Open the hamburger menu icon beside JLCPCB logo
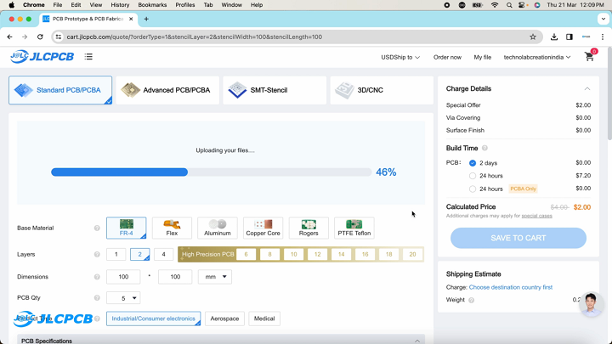 pos(88,57)
